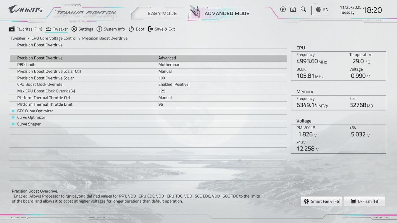Click memory frequency 6349.14 MT/s reading
397x223 pixels.
tap(312, 105)
